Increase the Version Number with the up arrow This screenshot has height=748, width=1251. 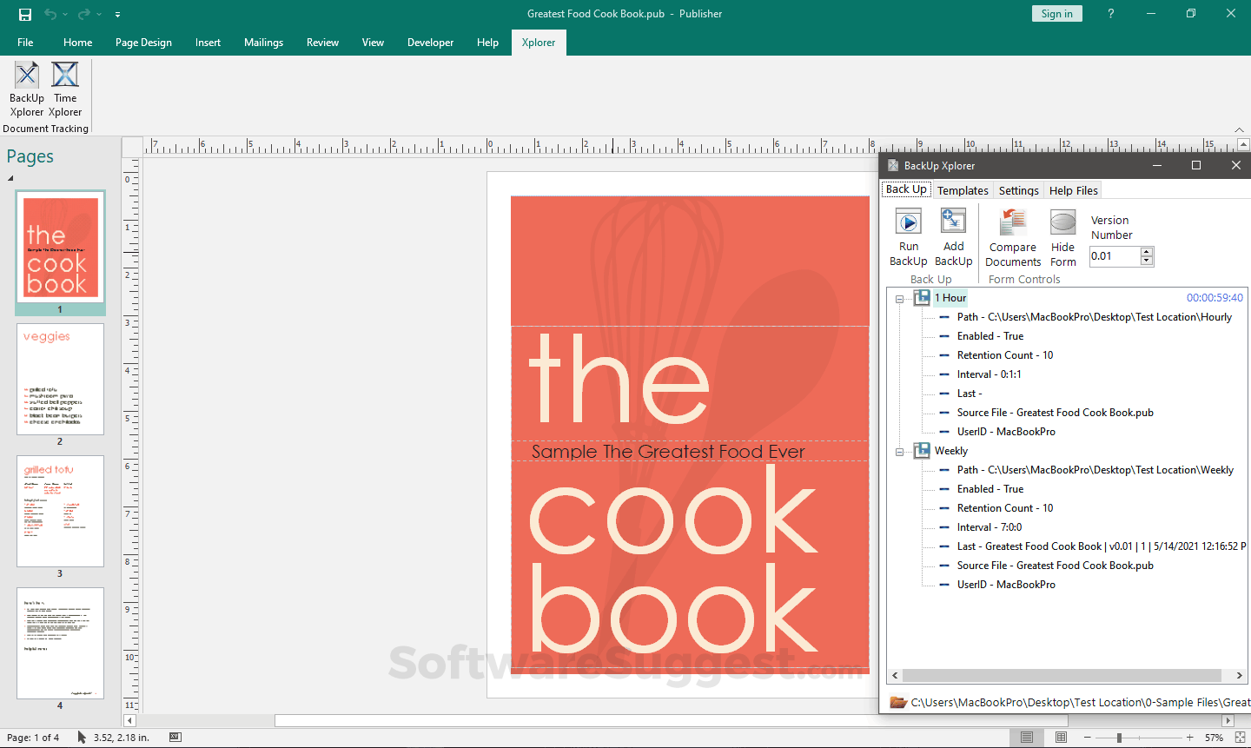pyautogui.click(x=1147, y=252)
